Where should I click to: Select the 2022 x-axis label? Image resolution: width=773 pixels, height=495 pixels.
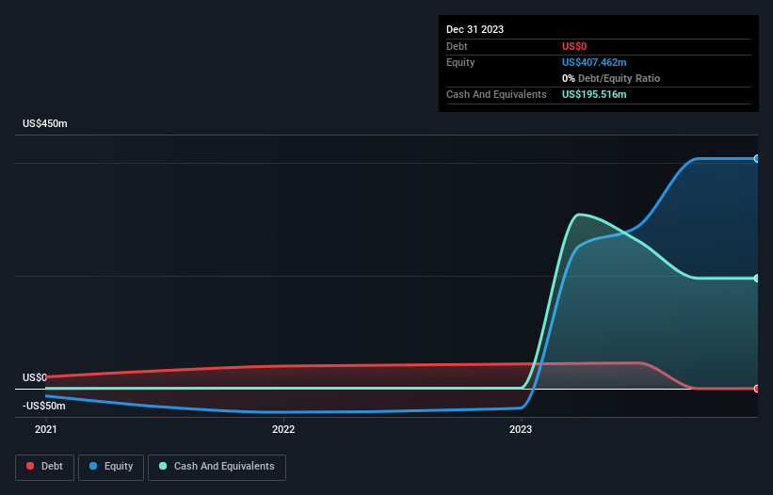tap(283, 429)
